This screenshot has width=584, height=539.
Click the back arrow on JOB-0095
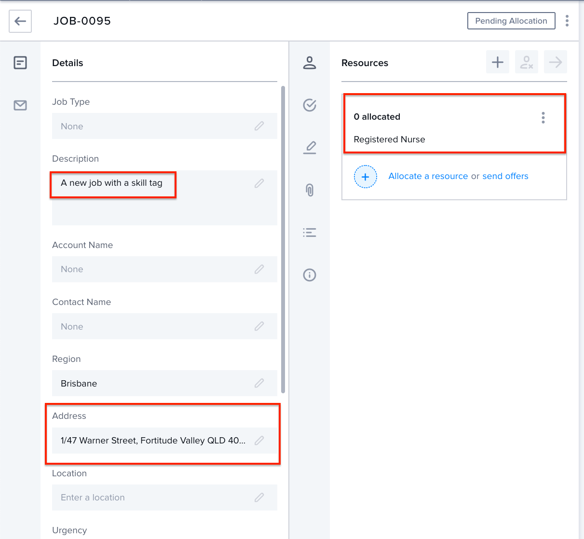pyautogui.click(x=20, y=21)
